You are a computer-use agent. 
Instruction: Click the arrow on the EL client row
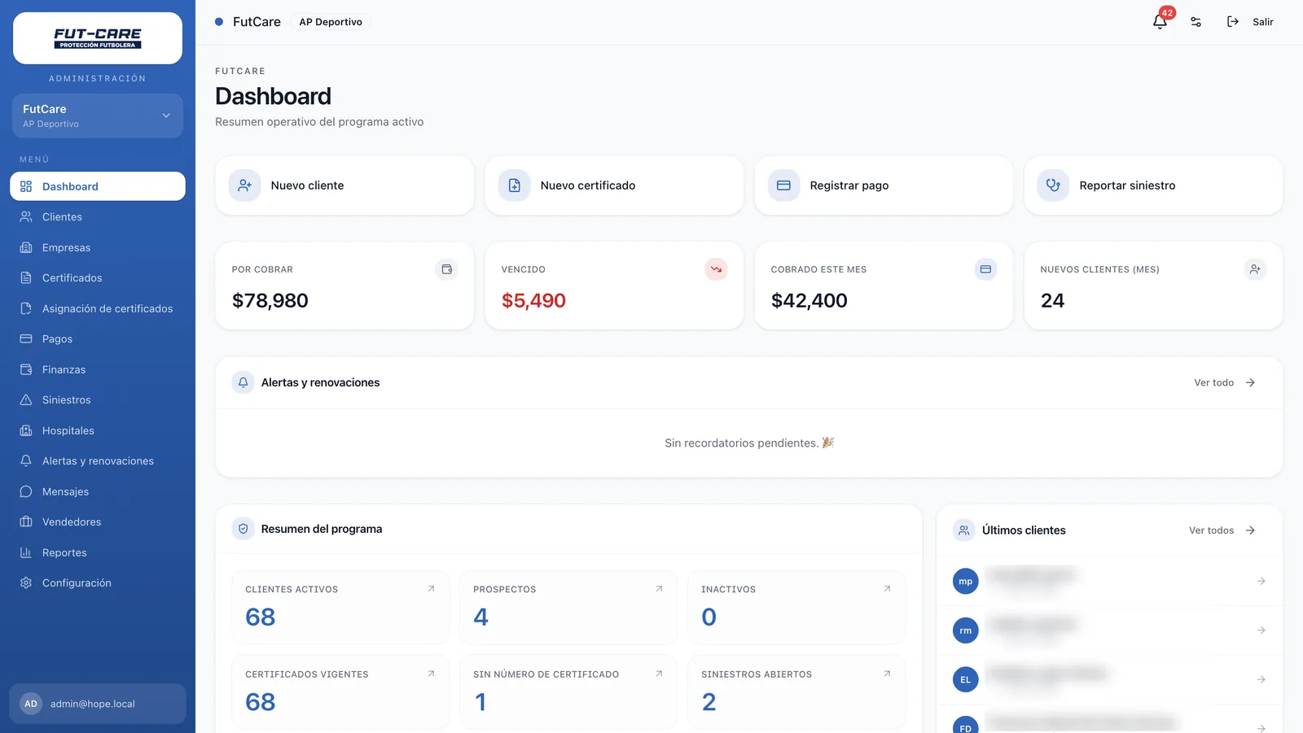pyautogui.click(x=1261, y=679)
